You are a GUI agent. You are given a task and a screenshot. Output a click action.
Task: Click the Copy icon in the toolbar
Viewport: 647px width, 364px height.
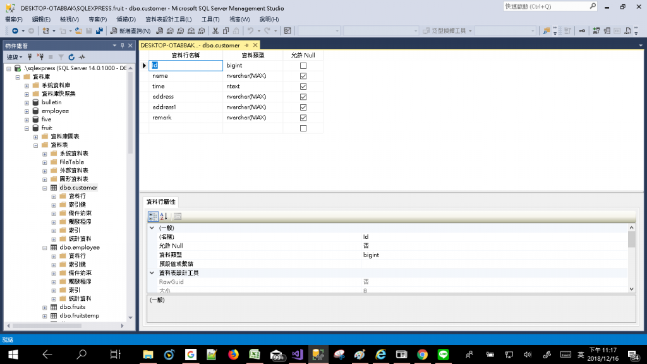226,31
